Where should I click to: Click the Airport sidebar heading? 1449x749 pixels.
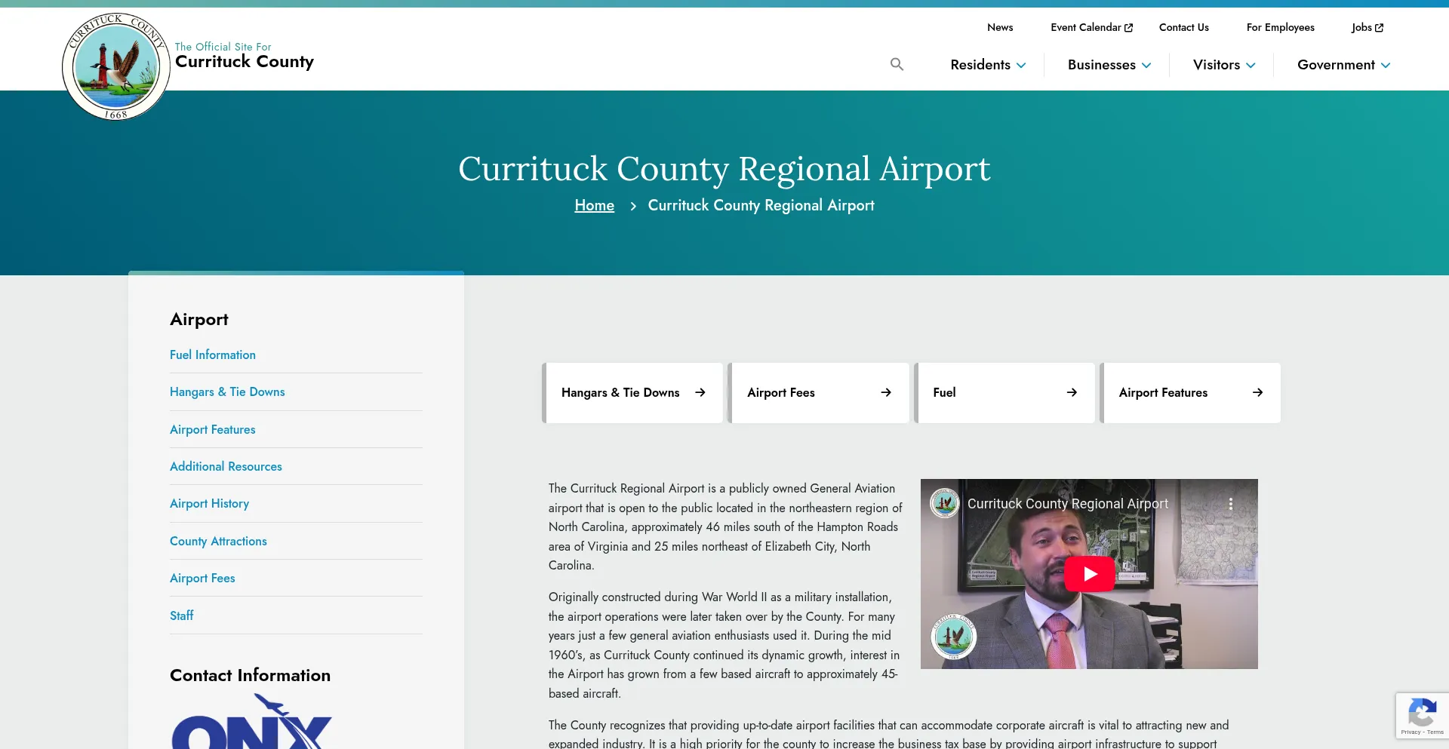coord(199,320)
